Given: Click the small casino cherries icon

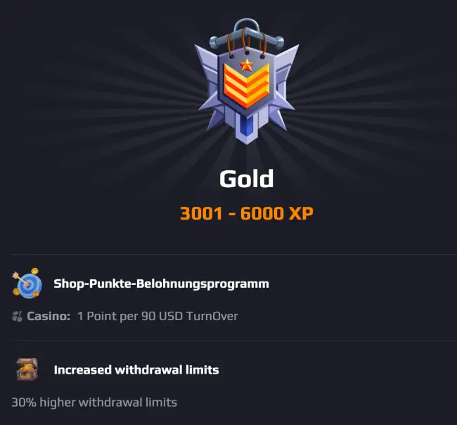Looking at the screenshot, I should pos(17,317).
